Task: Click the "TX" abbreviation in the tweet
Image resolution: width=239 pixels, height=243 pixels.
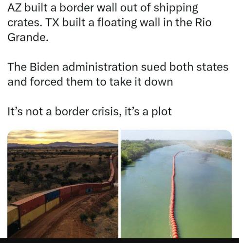Action: 52,22
